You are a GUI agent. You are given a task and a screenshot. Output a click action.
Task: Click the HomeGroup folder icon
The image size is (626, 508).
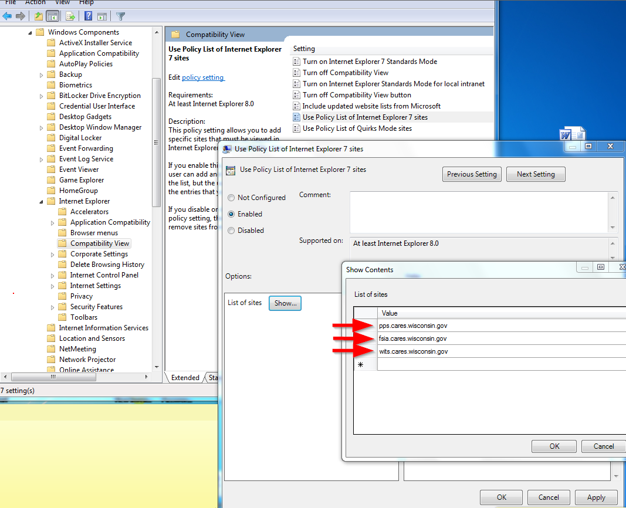[51, 191]
